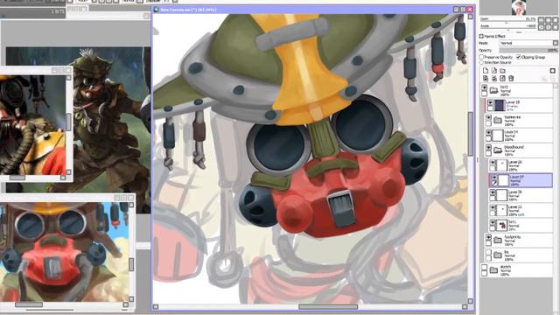Click the layer mask icon
This screenshot has height=315, width=560.
tap(553, 71)
